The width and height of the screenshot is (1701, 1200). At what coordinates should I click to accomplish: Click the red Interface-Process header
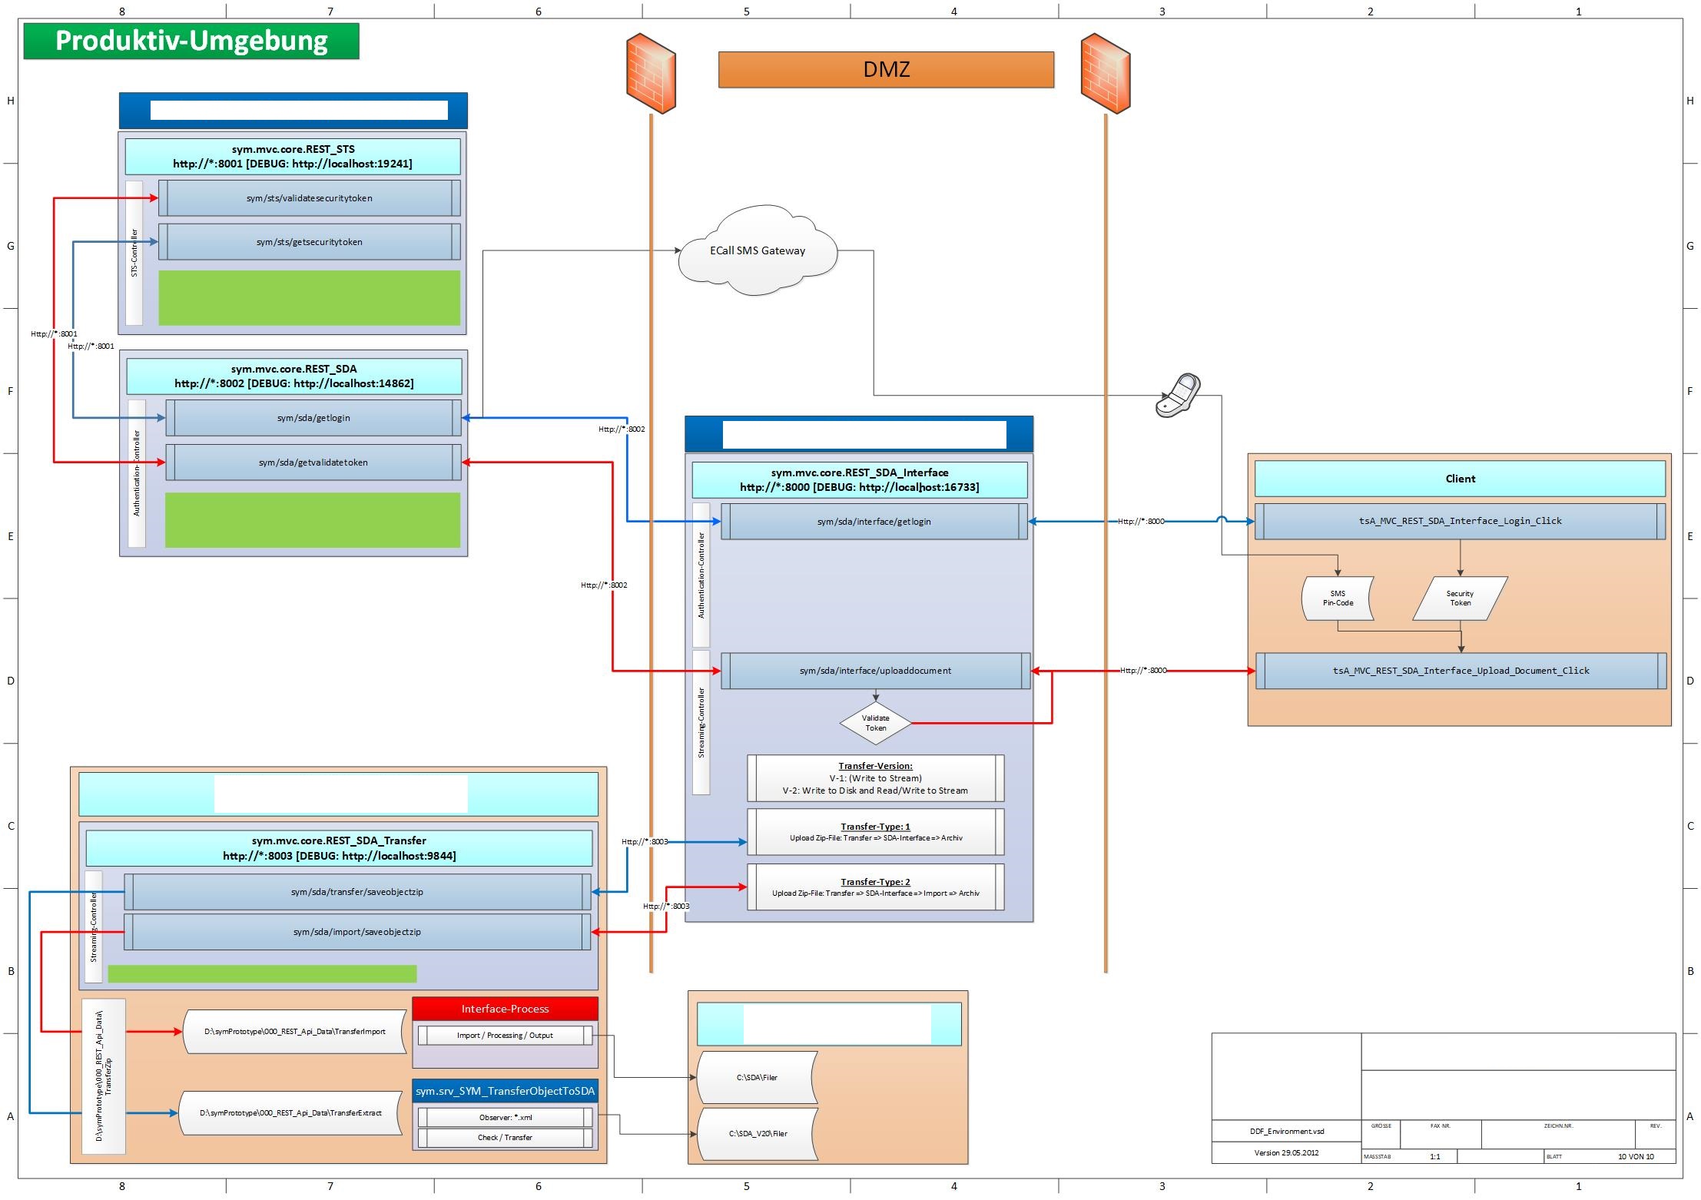click(x=506, y=1009)
